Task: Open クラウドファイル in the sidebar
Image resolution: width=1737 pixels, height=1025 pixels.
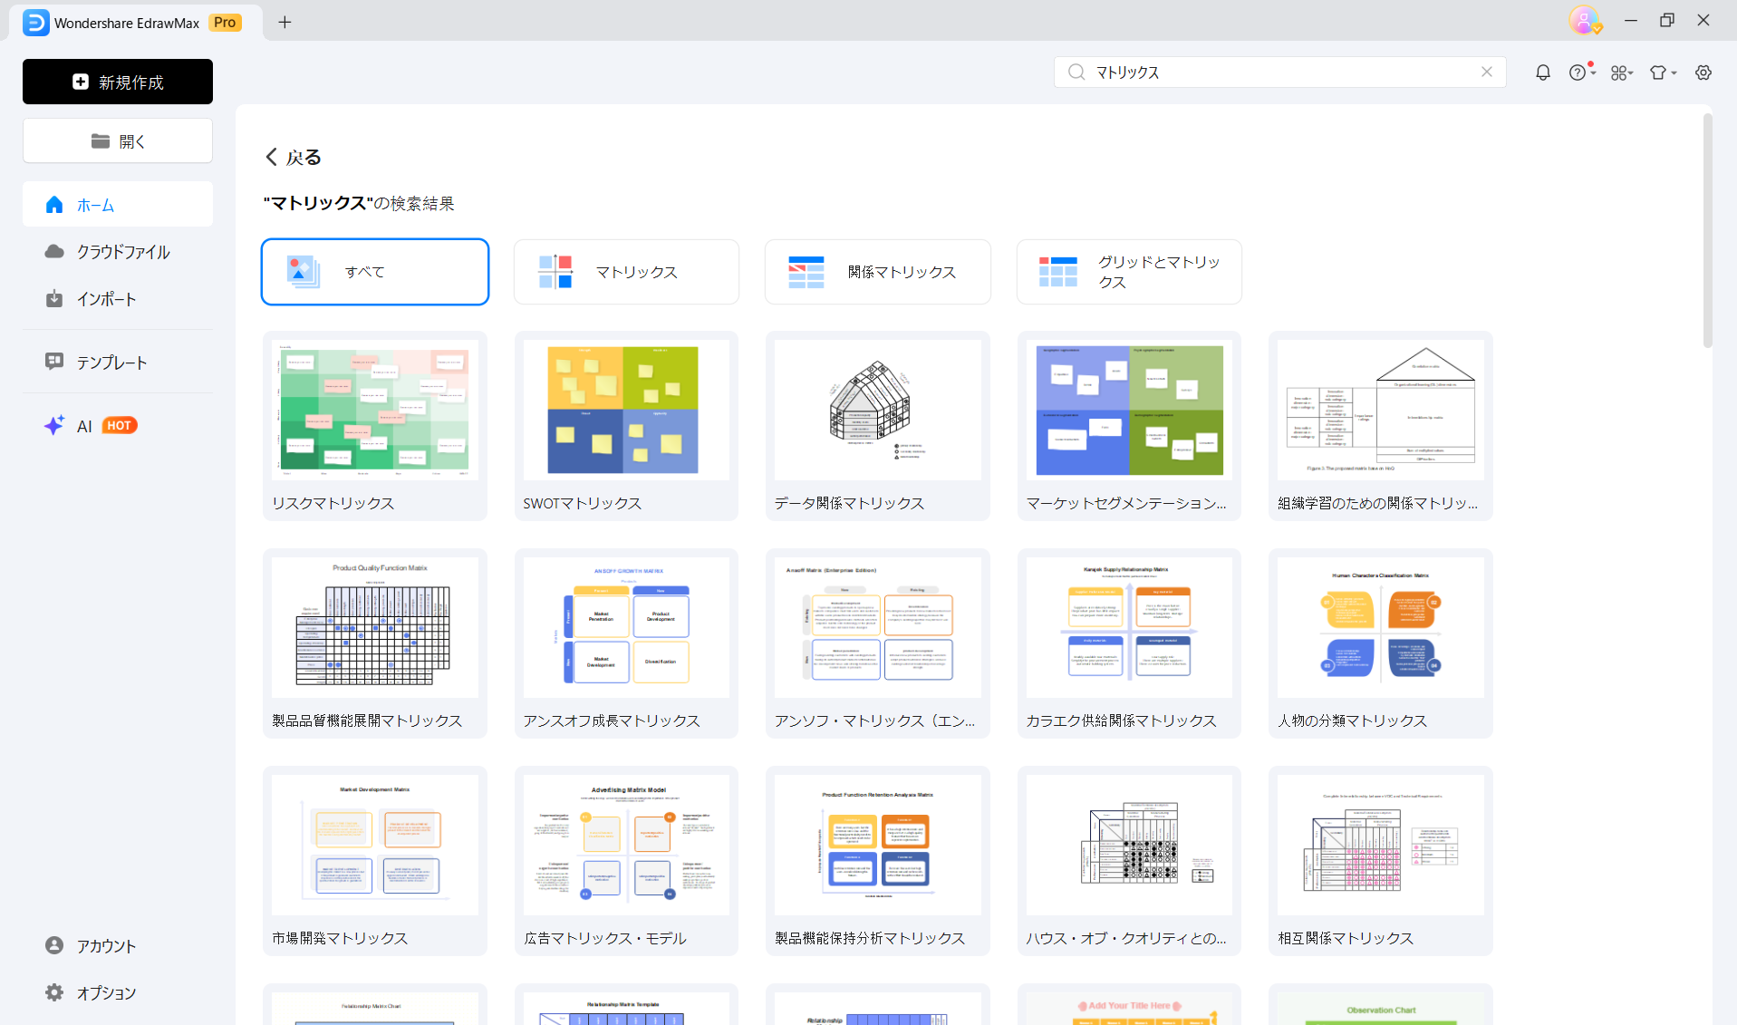Action: [118, 252]
